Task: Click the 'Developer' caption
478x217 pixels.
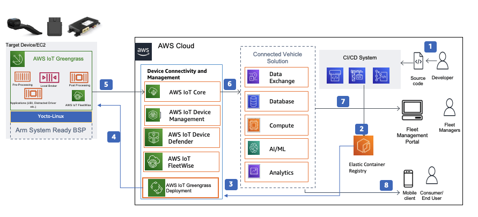Action: point(443,78)
